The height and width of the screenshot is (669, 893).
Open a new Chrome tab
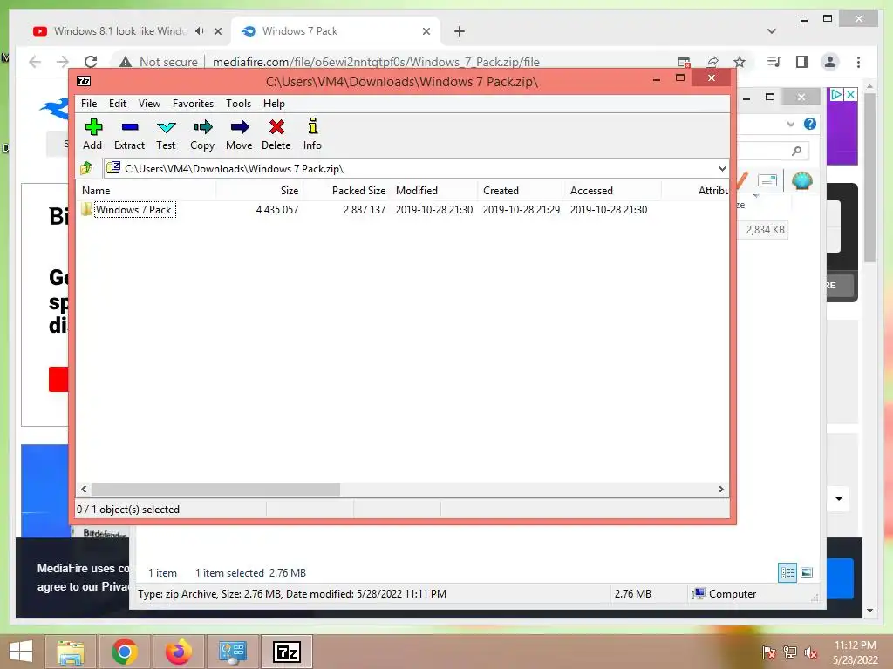click(x=460, y=31)
